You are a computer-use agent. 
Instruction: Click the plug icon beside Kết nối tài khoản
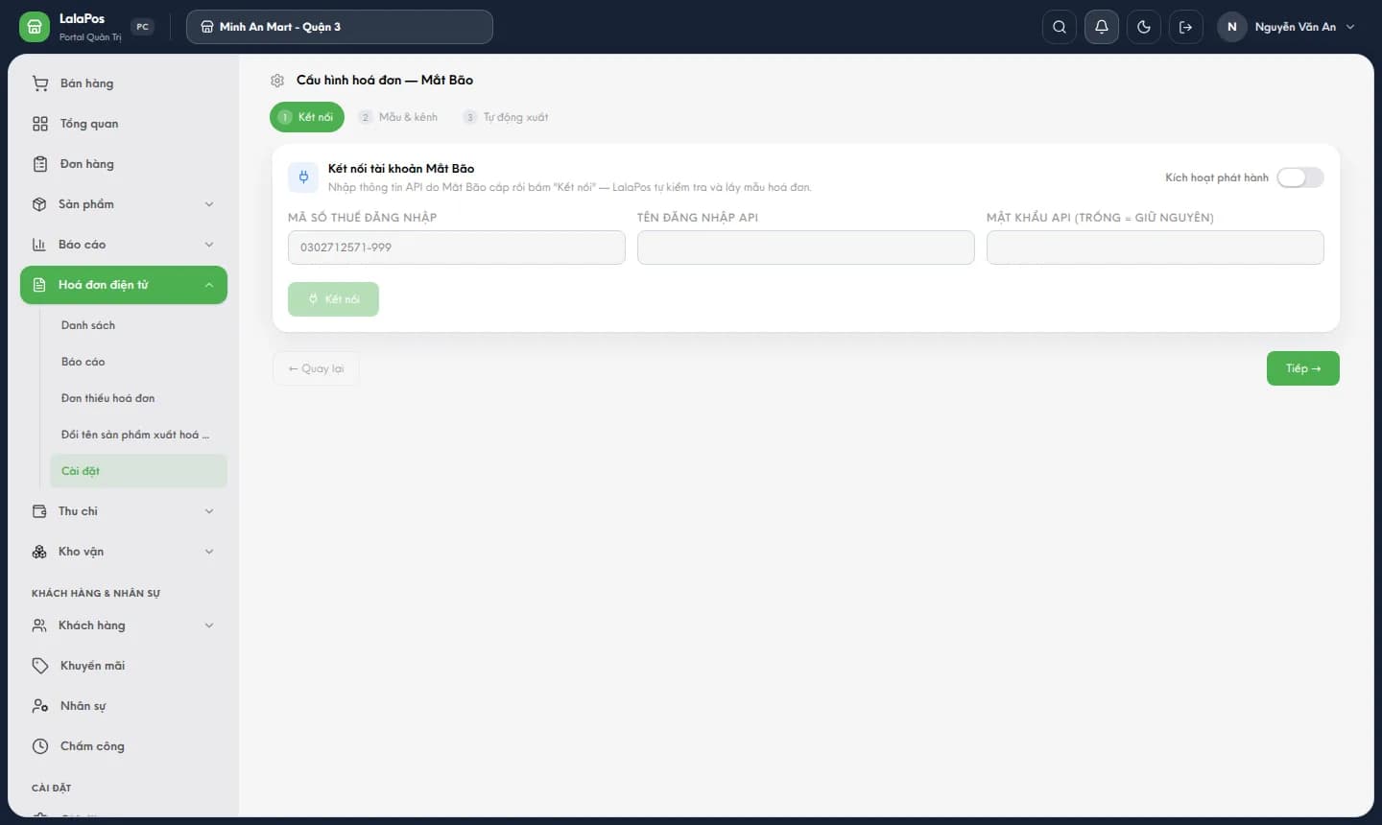303,177
